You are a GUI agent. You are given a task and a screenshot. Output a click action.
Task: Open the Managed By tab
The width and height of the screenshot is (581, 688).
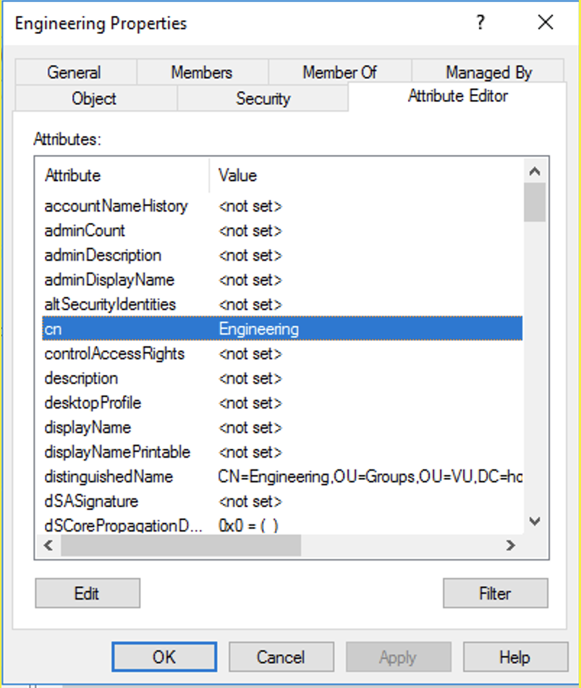click(488, 72)
